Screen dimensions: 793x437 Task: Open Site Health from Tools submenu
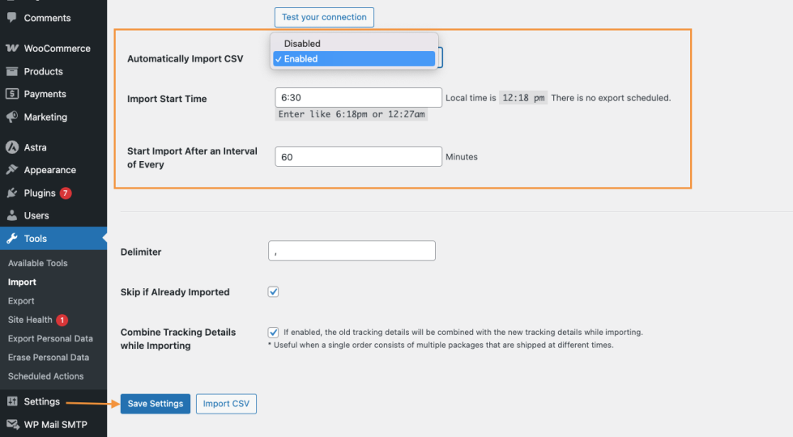(30, 320)
